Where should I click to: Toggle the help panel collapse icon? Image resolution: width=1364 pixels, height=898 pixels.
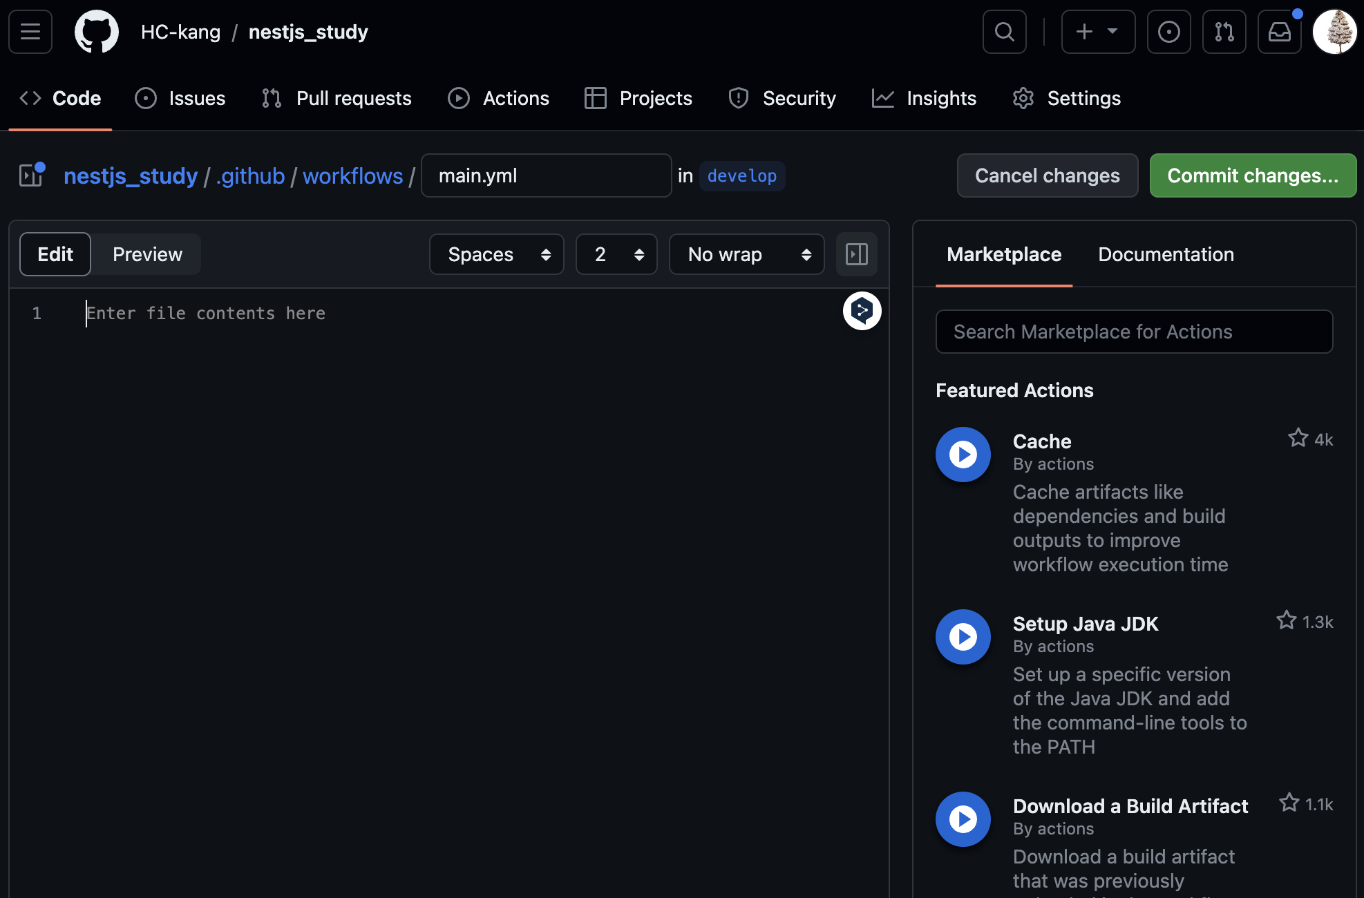856,254
